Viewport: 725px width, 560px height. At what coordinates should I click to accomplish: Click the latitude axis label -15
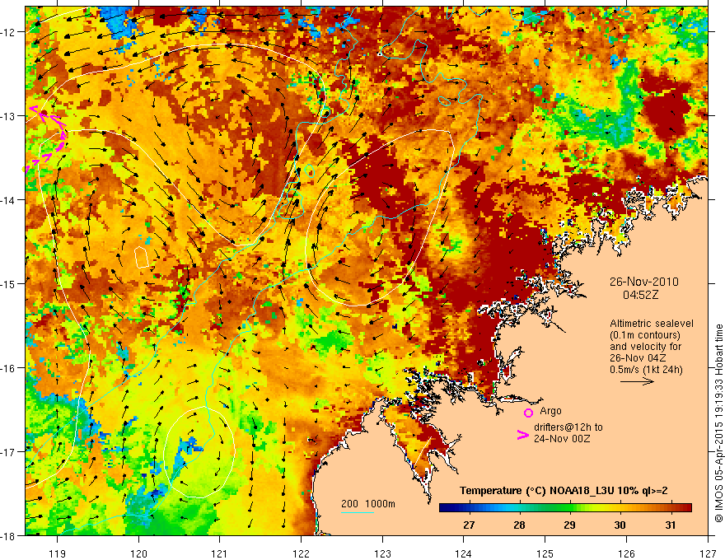click(8, 283)
